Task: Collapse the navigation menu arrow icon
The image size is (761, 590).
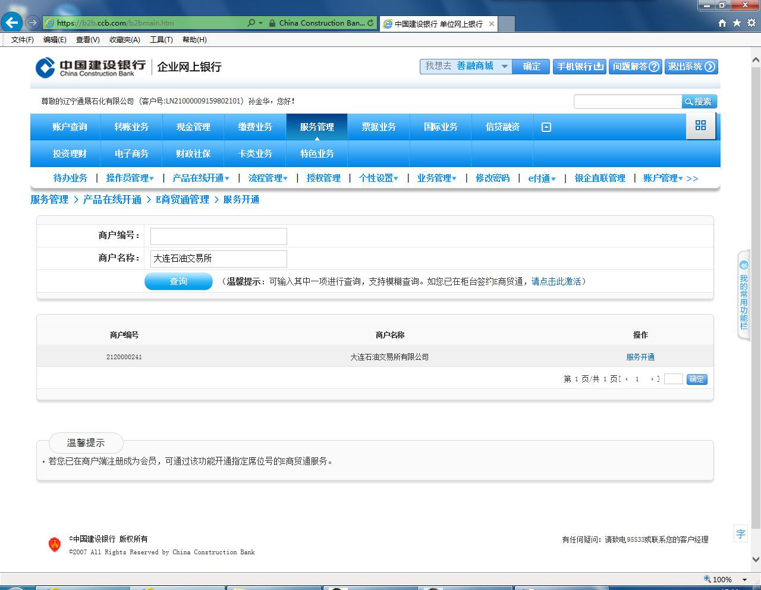Action: (x=546, y=127)
